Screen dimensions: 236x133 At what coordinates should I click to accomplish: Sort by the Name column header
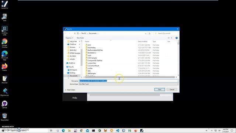pos(87,41)
